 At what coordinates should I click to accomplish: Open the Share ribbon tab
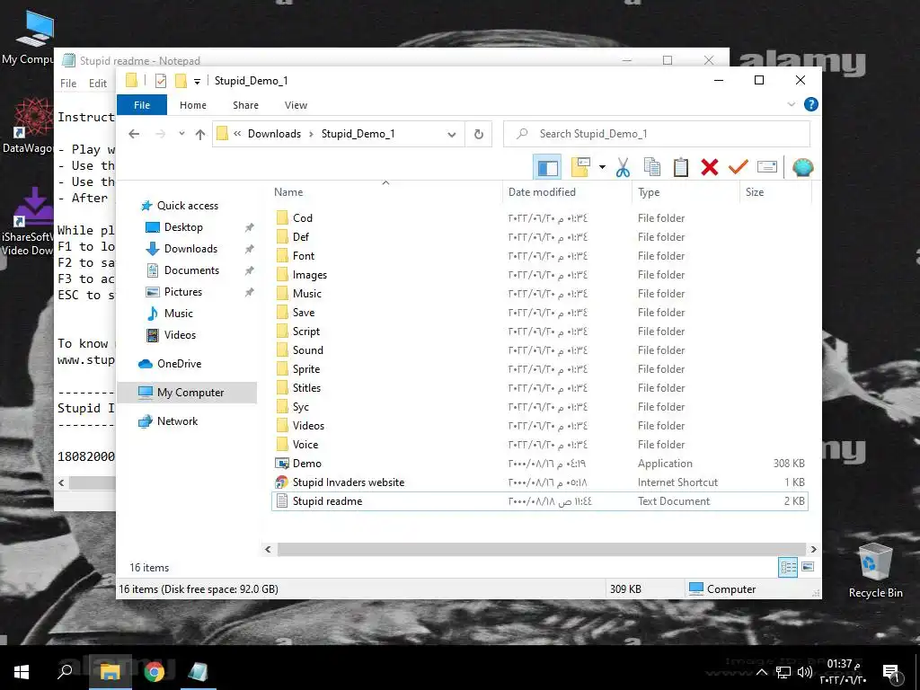pyautogui.click(x=245, y=105)
